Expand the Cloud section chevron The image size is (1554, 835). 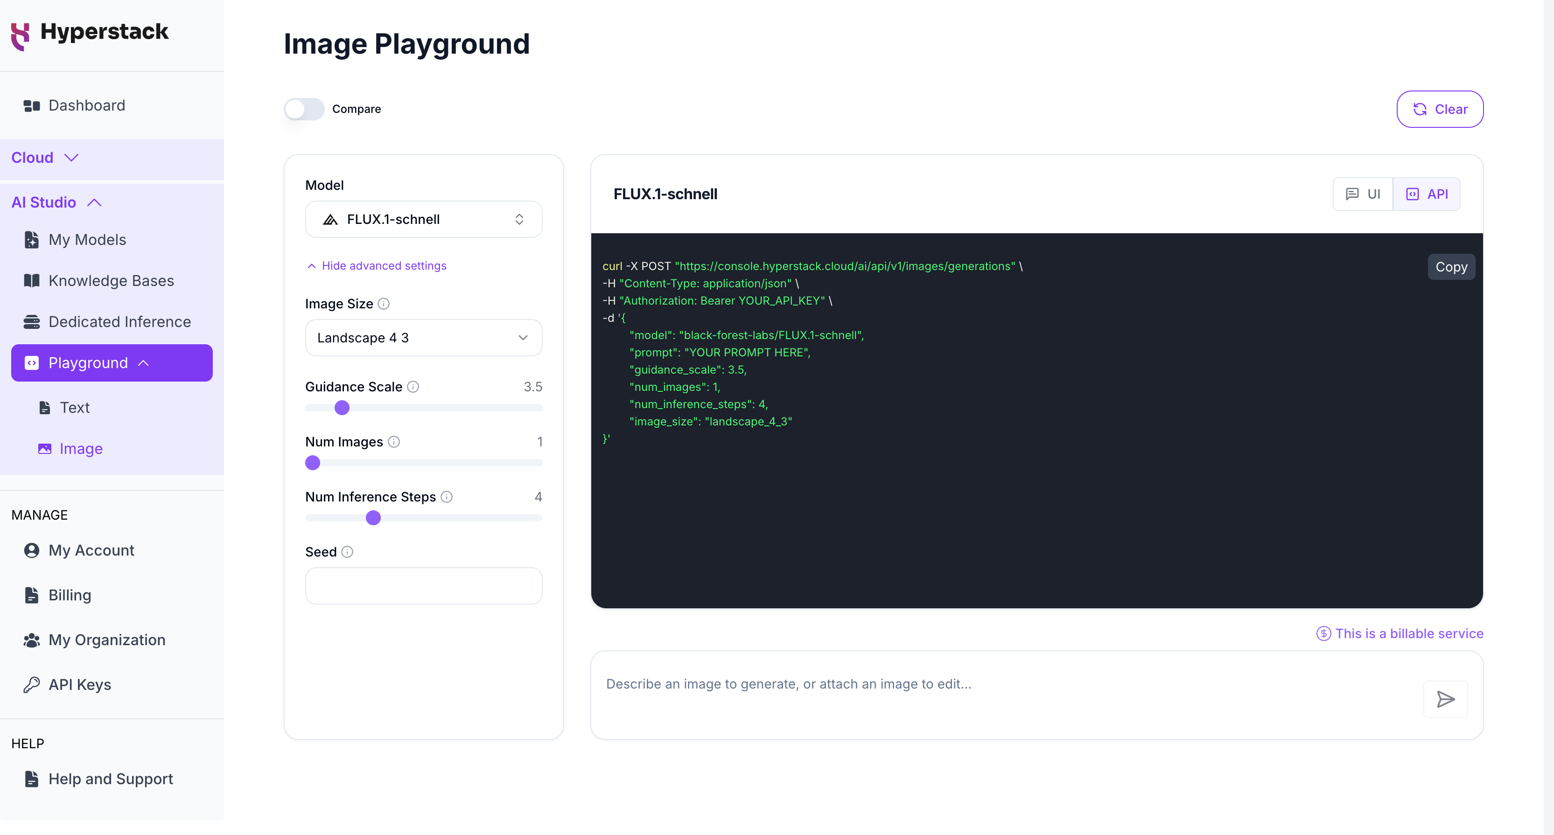(x=72, y=158)
